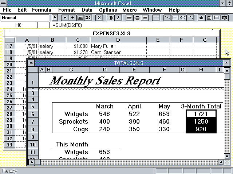Click the Promote left-arrow toolbar button
The height and width of the screenshot is (174, 233).
[x=65, y=18]
